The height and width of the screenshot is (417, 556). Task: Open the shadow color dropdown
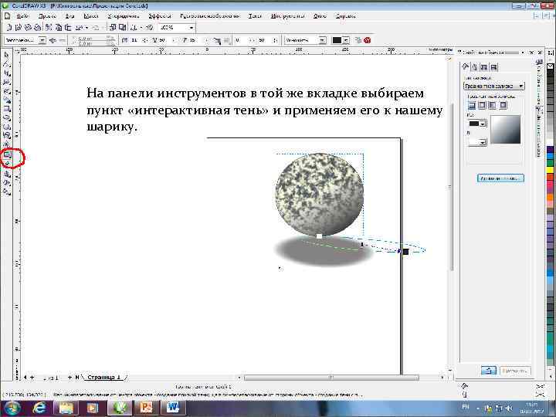[347, 40]
